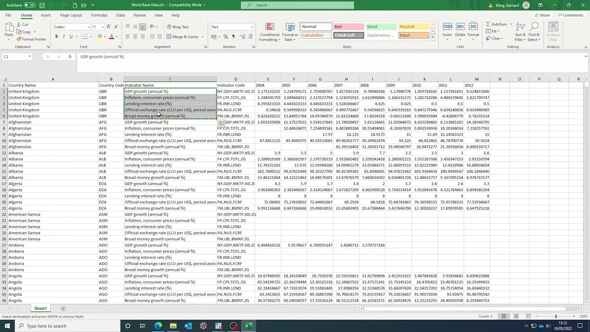The width and height of the screenshot is (590, 332).
Task: Apply Italic formatting
Action: (x=64, y=36)
